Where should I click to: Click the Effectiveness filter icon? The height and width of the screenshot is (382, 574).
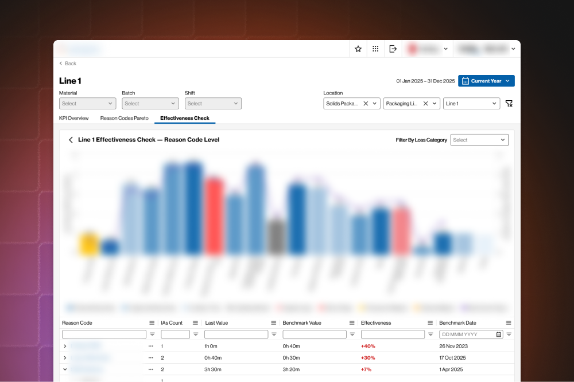pyautogui.click(x=430, y=334)
